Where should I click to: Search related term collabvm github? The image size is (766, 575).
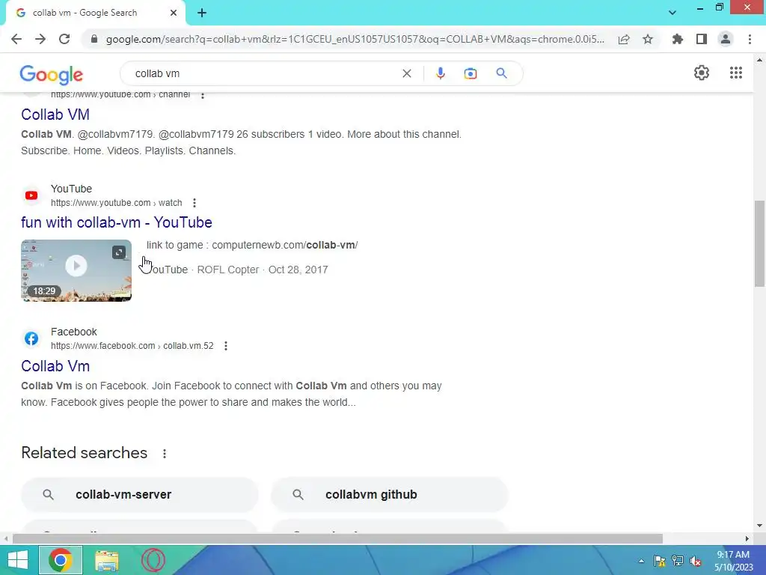[389, 494]
